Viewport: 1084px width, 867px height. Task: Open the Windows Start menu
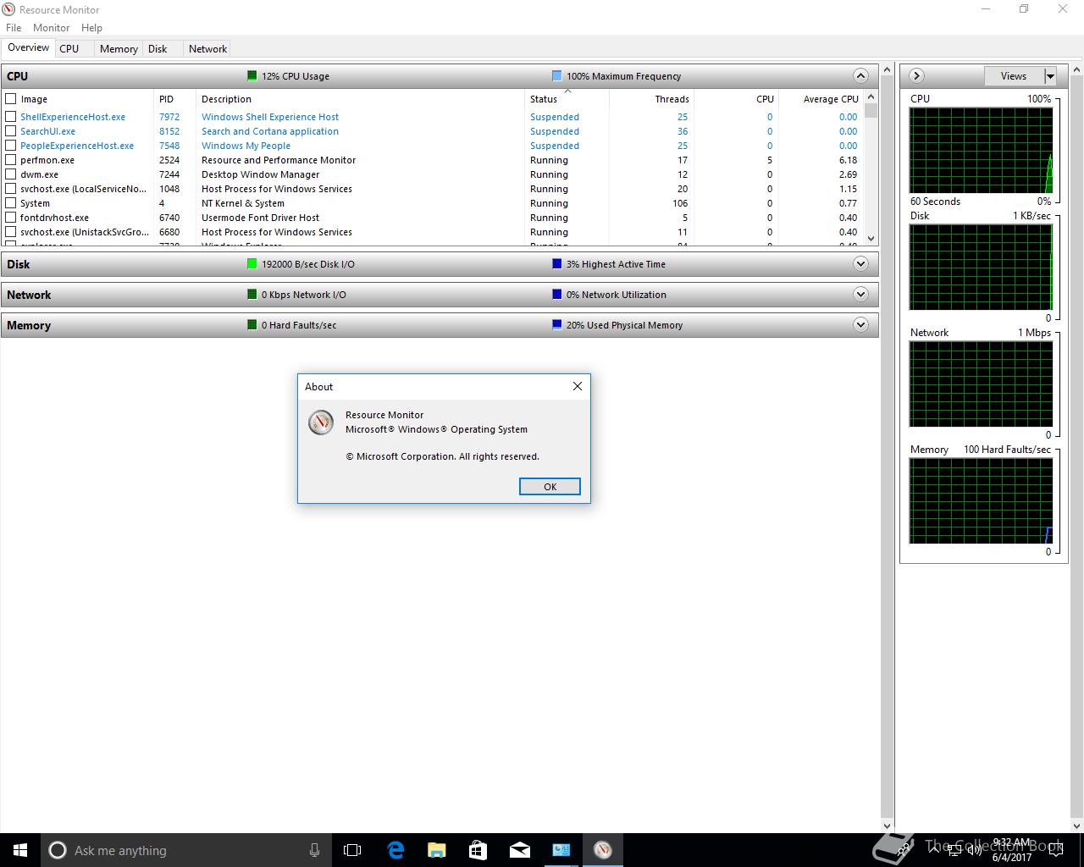point(20,850)
